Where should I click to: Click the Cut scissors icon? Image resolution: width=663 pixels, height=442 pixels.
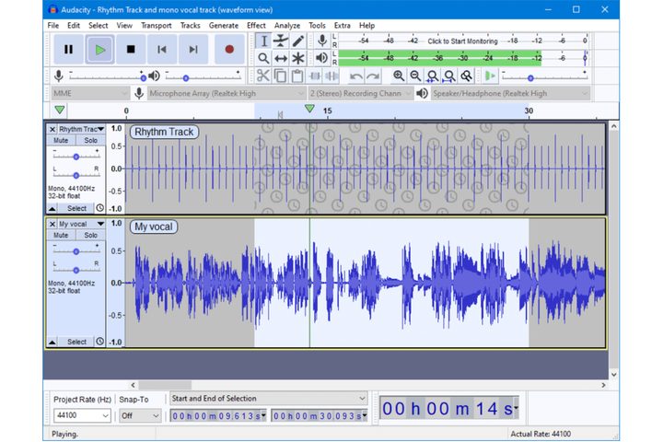click(x=263, y=76)
